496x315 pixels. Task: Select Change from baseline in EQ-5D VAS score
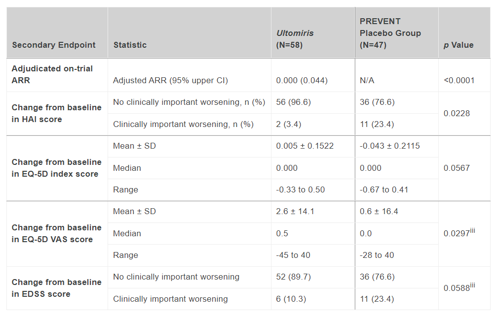[x=56, y=233]
